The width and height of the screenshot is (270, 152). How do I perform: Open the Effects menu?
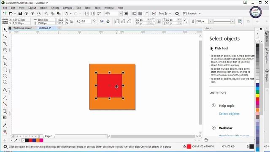55,8
